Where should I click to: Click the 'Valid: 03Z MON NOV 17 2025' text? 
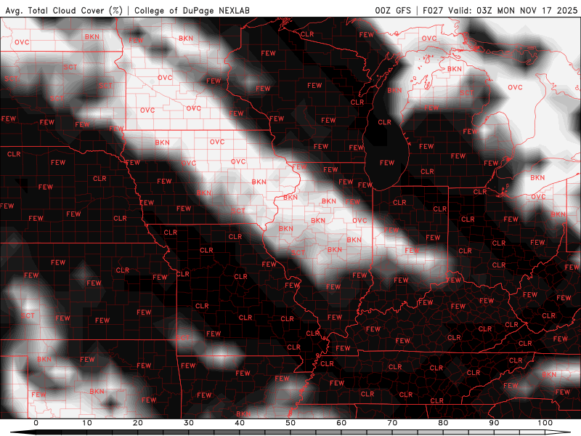pos(513,10)
